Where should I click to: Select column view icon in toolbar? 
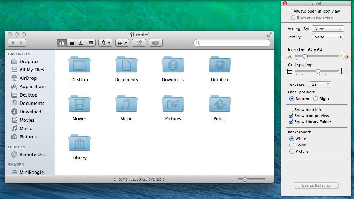81,43
